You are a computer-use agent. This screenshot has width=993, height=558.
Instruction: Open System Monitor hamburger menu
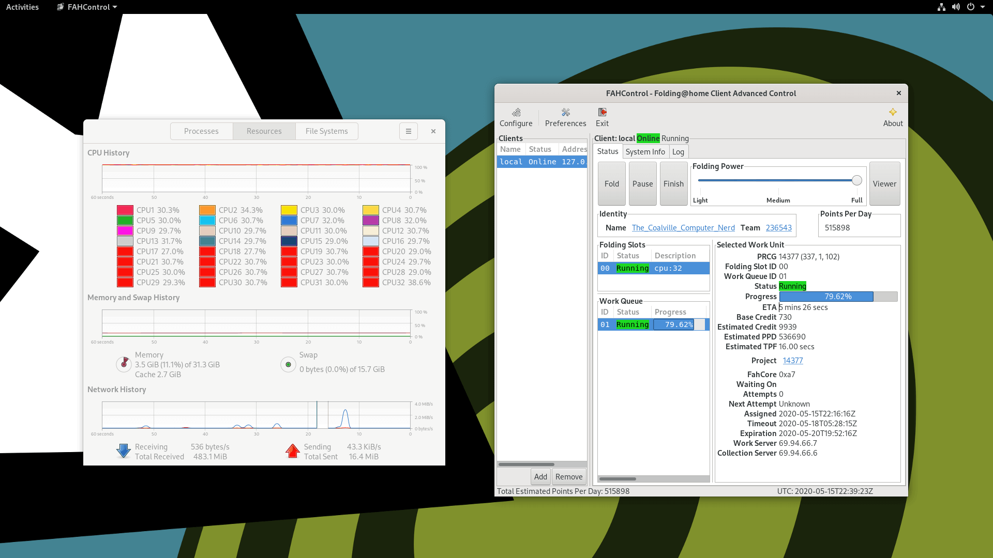pos(409,131)
